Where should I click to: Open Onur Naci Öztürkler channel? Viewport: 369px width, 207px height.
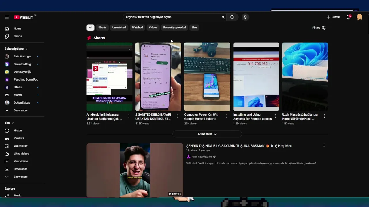202,157
